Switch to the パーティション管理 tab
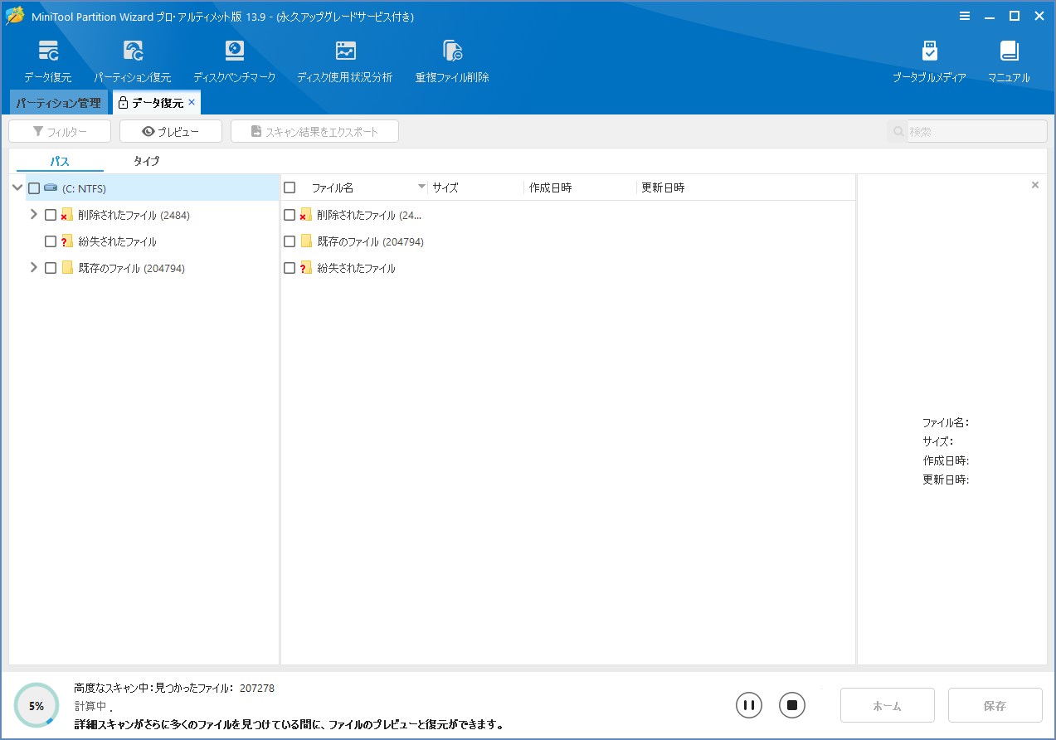The width and height of the screenshot is (1056, 740). pyautogui.click(x=58, y=103)
